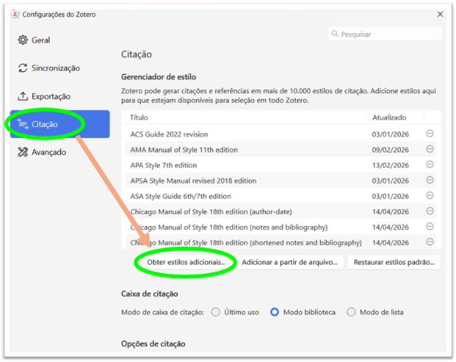The width and height of the screenshot is (456, 362).
Task: Click the Citação quote marks icon
Action: [23, 124]
